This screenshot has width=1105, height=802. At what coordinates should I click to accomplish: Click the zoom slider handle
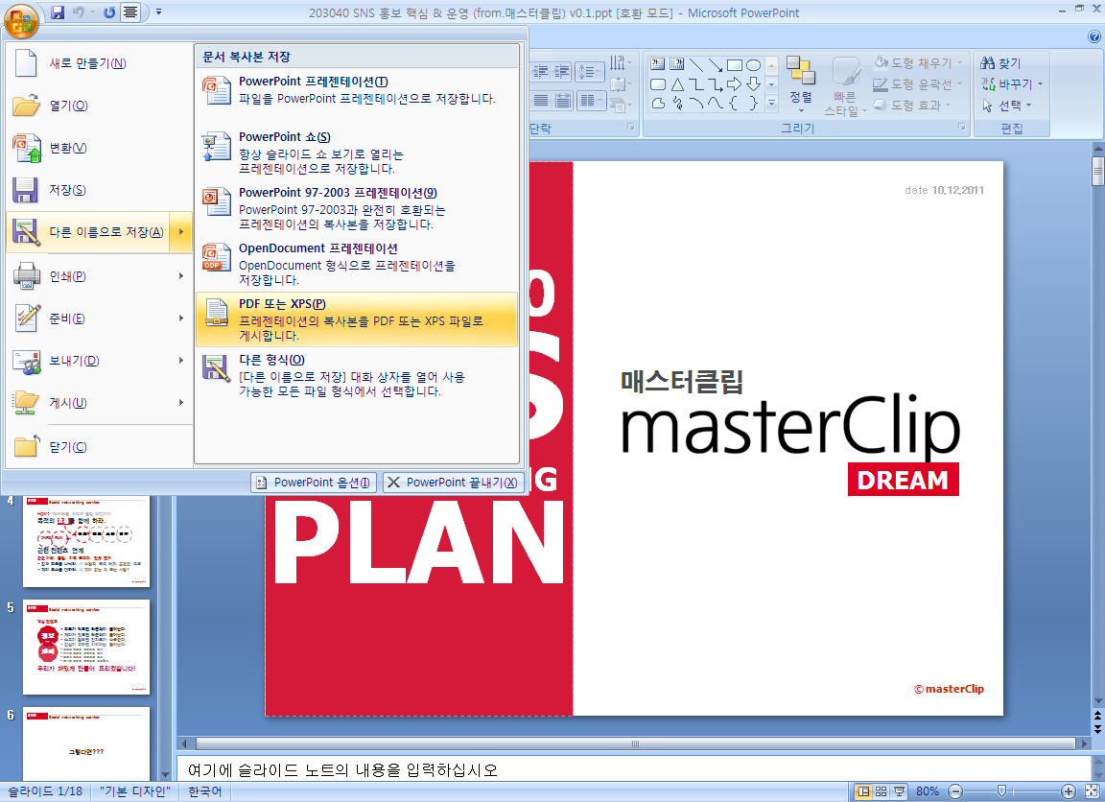tap(1001, 791)
